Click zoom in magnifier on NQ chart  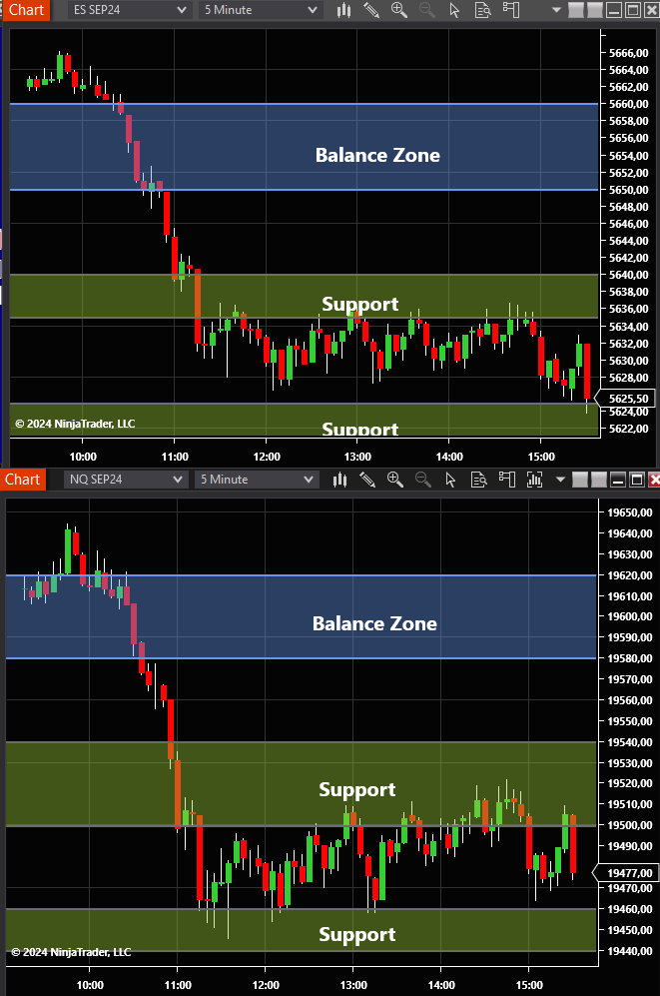395,480
